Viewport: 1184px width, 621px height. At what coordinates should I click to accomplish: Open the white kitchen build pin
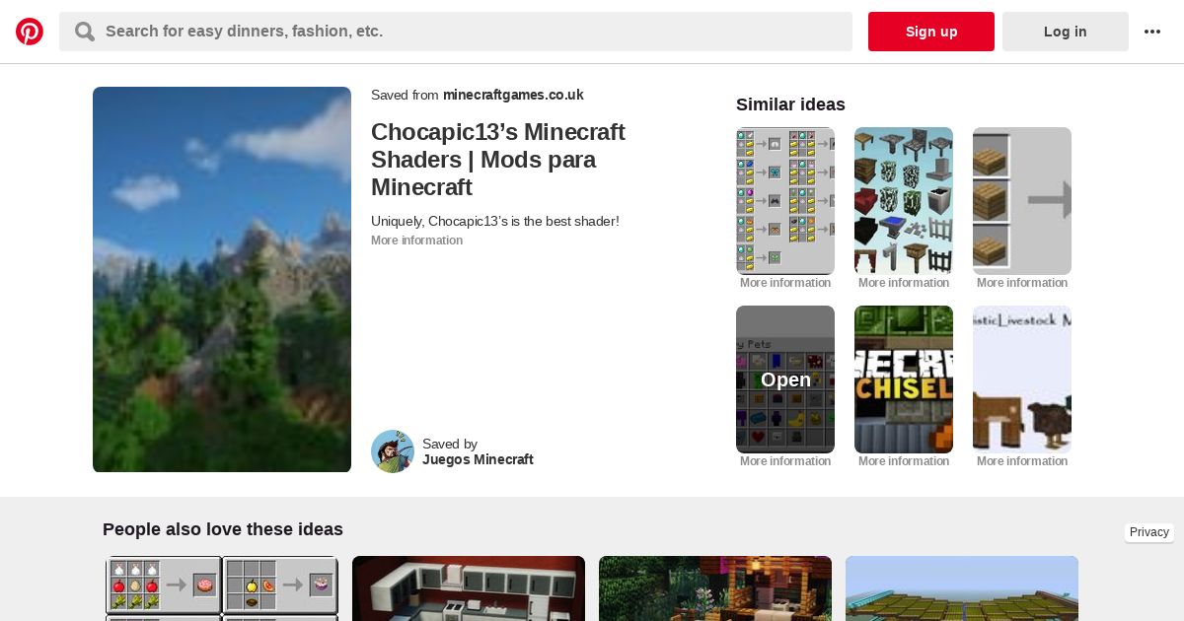click(x=469, y=588)
